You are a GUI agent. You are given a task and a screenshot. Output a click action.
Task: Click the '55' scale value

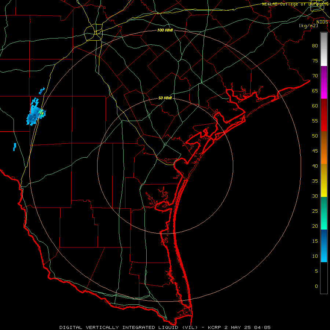(315, 121)
